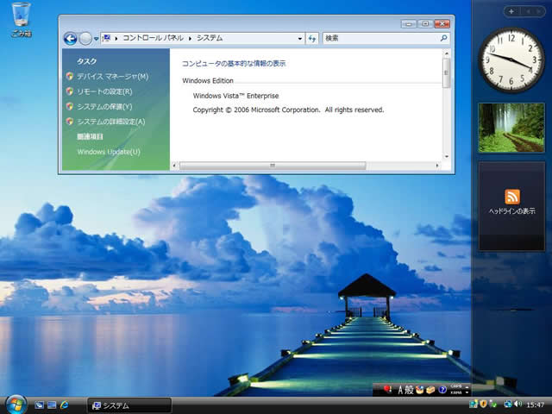Click the 検索 search input field
This screenshot has height=414, width=552.
(379, 38)
